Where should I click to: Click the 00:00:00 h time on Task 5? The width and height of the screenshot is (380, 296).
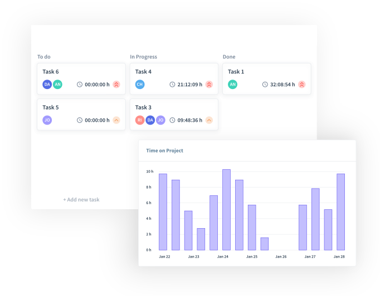pyautogui.click(x=97, y=120)
